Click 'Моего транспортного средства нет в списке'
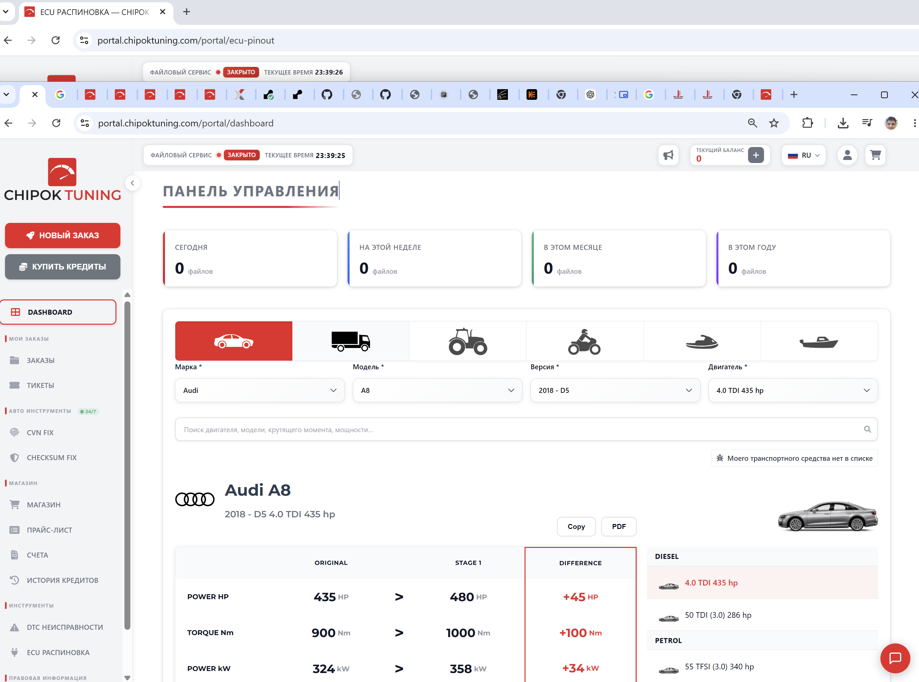The width and height of the screenshot is (919, 682). (x=794, y=458)
